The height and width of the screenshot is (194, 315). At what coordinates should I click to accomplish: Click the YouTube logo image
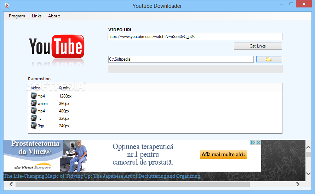[57, 47]
